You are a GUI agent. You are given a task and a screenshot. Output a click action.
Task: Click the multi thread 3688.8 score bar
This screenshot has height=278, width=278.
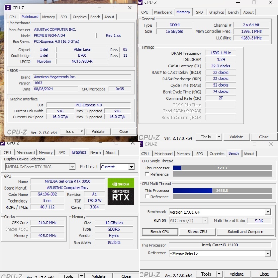coord(222,191)
